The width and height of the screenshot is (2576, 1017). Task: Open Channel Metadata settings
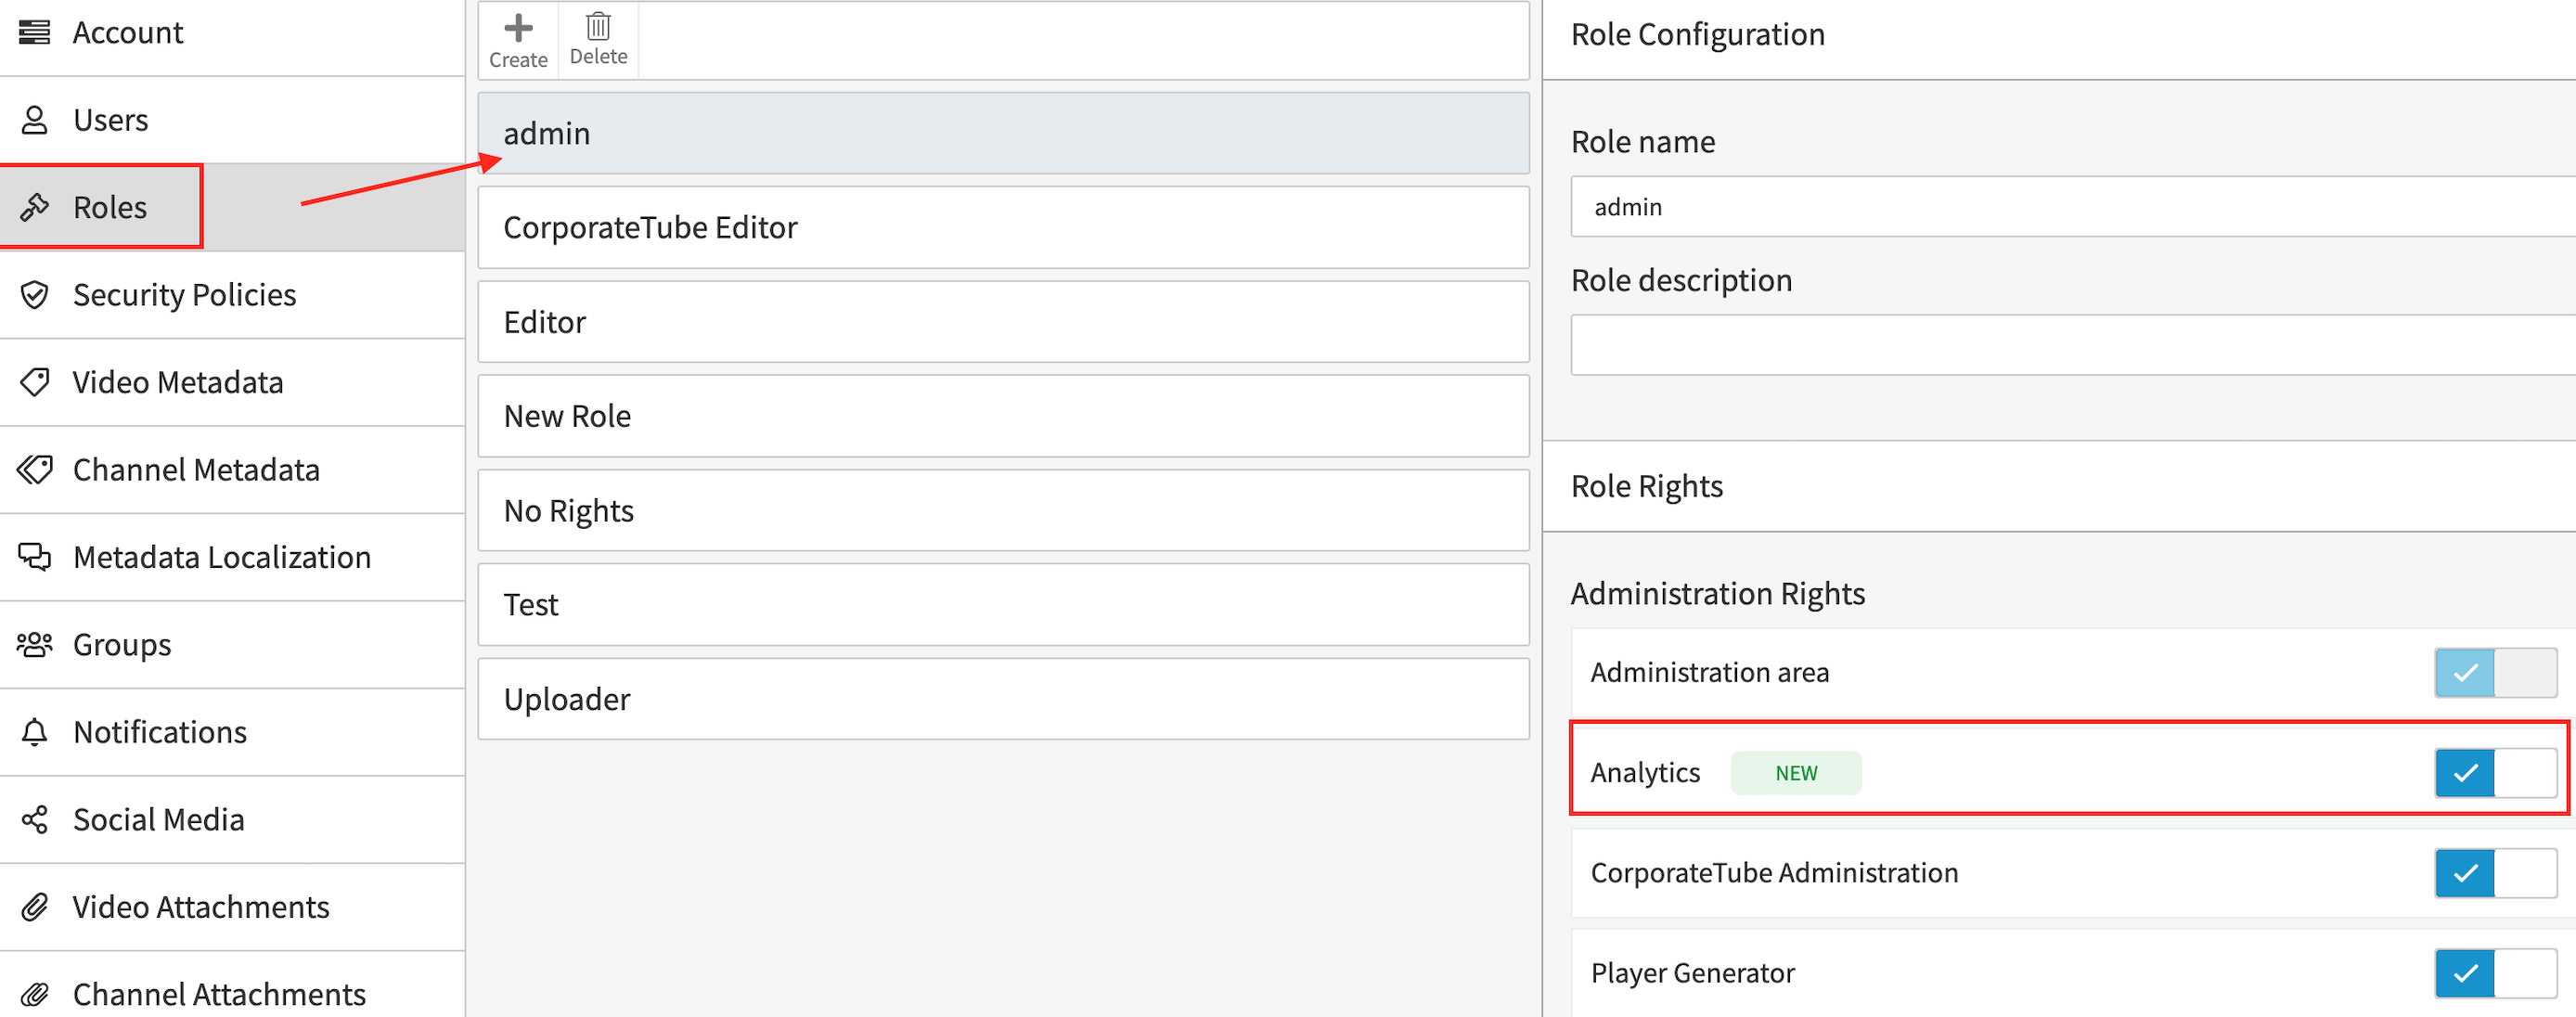(232, 470)
